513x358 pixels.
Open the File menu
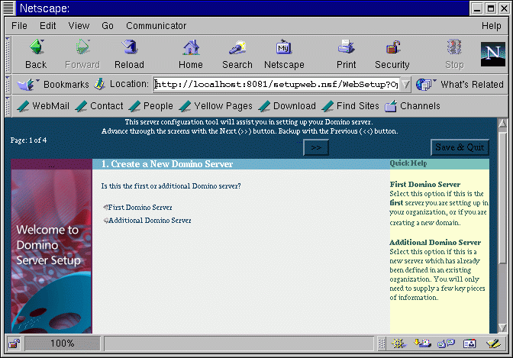tap(19, 25)
